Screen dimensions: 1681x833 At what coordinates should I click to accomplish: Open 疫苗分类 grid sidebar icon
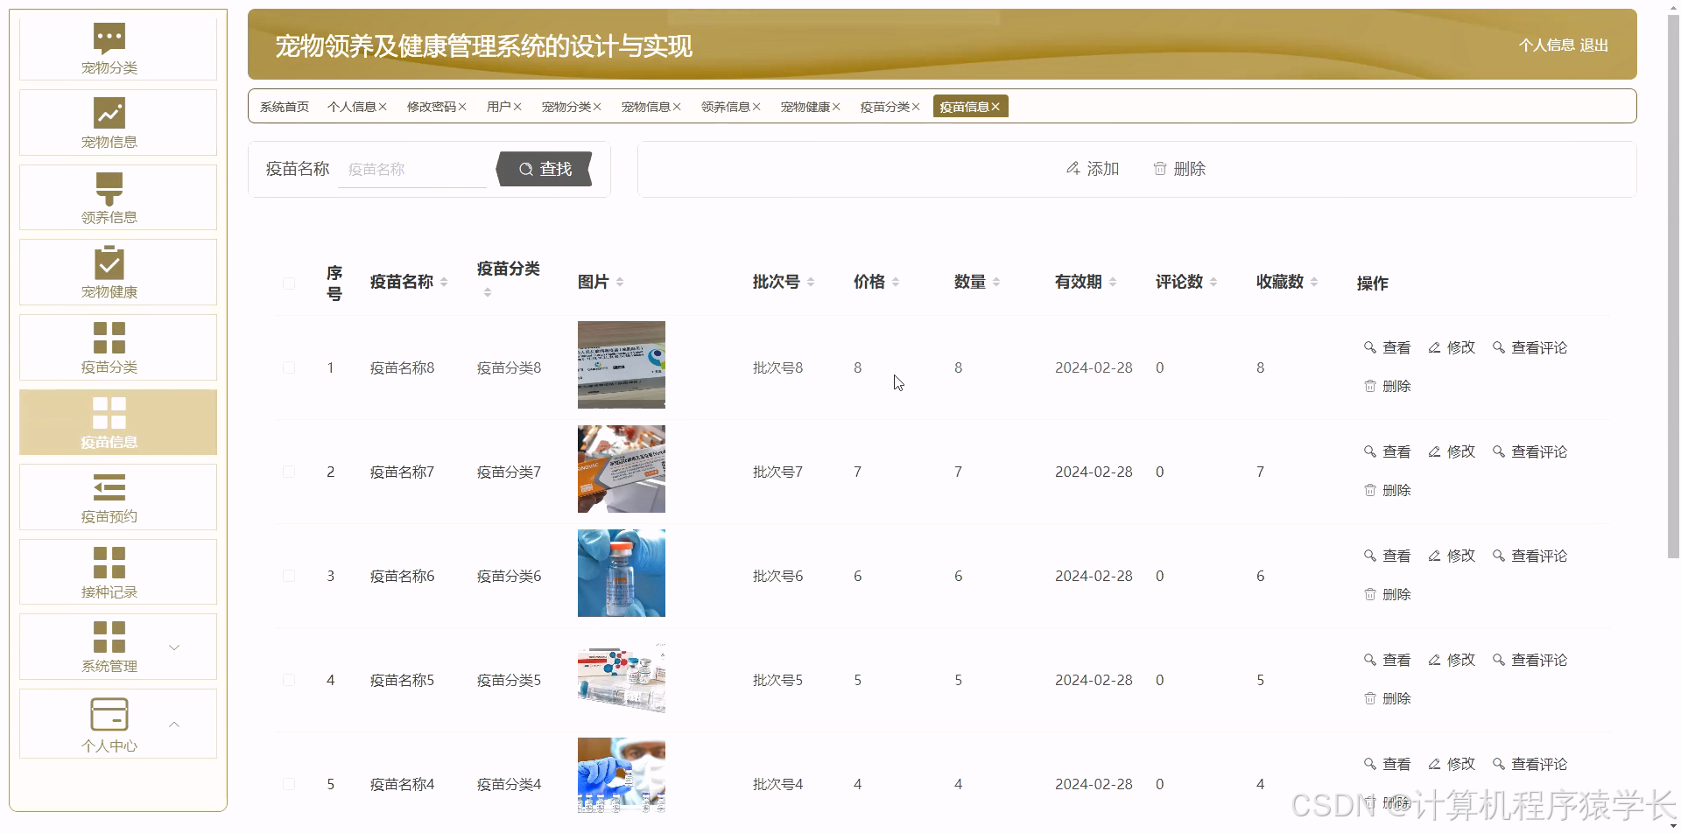click(x=109, y=338)
